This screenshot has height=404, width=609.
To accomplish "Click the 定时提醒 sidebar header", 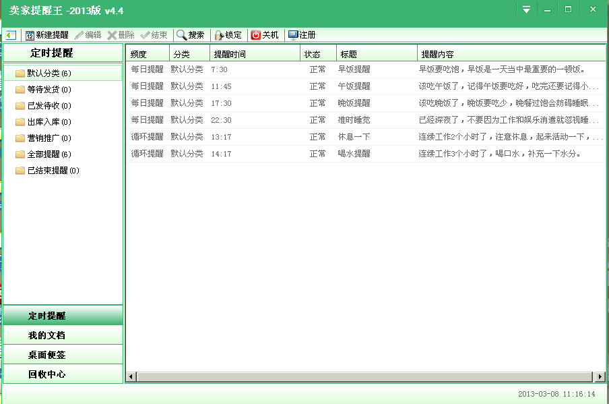I will point(63,53).
